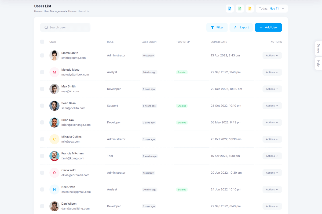The image size is (322, 214).
Task: Click the green file plus icon
Action: tap(240, 9)
